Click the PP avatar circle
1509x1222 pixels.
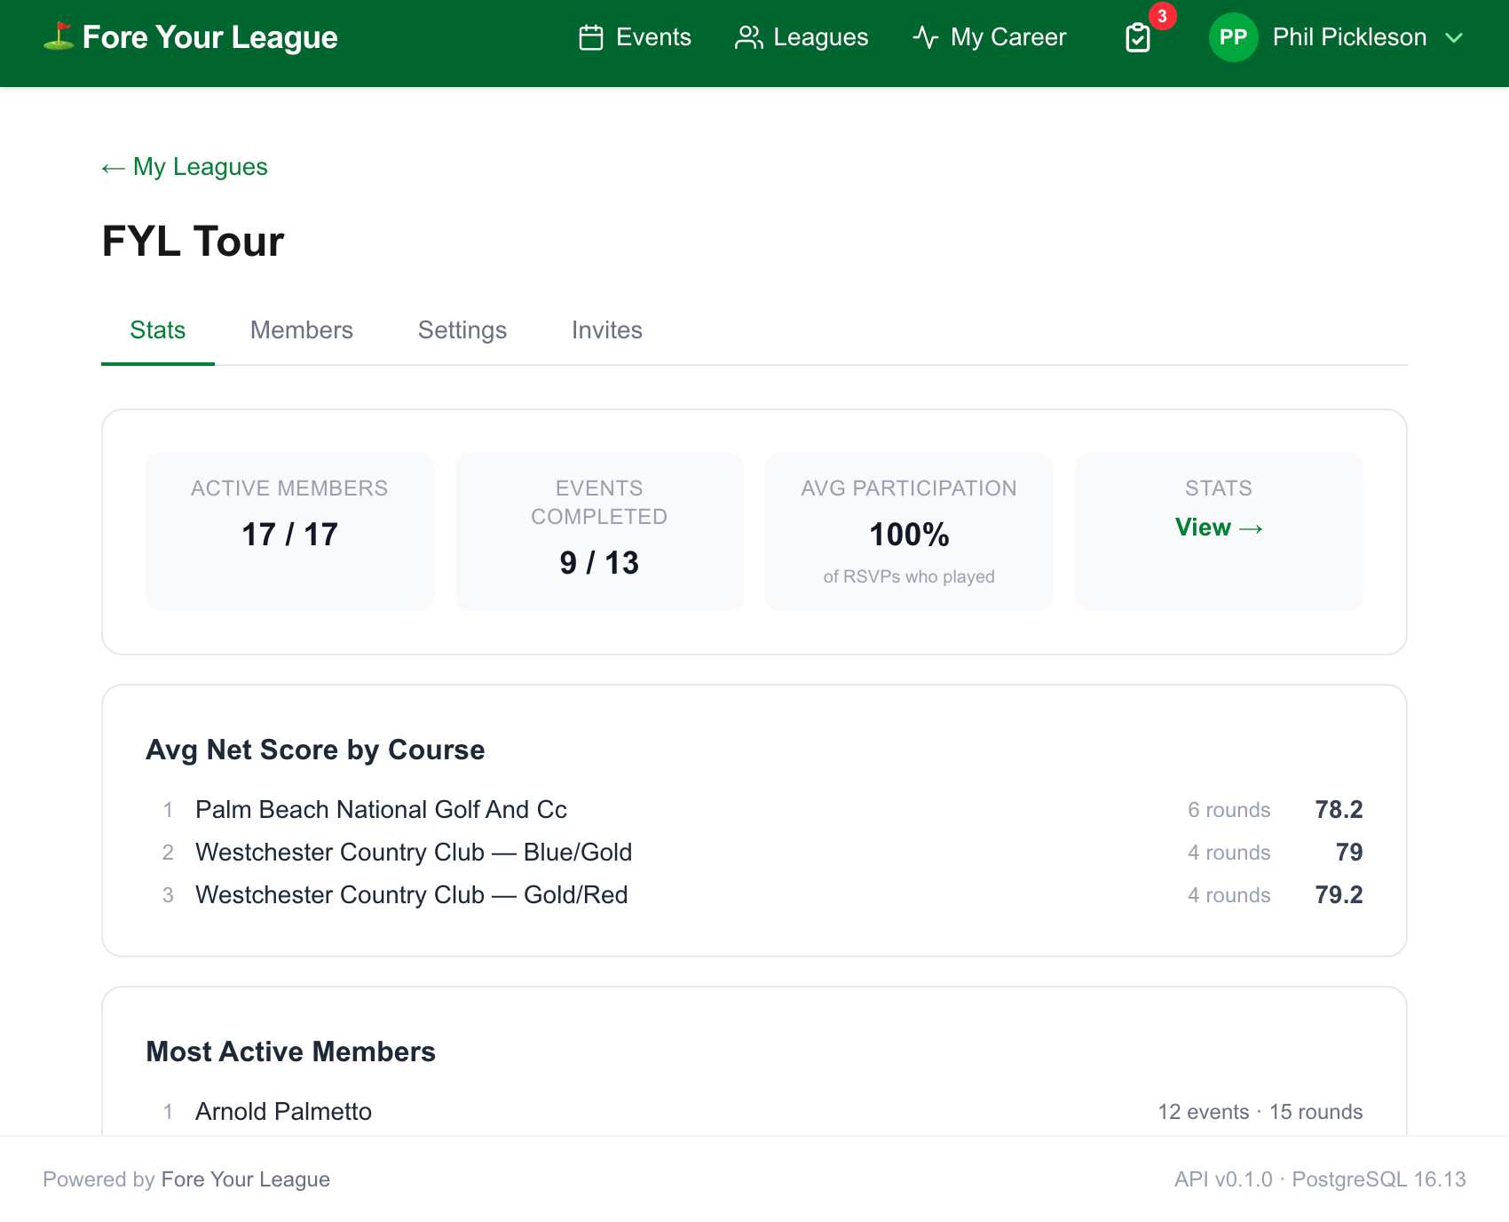[1233, 37]
